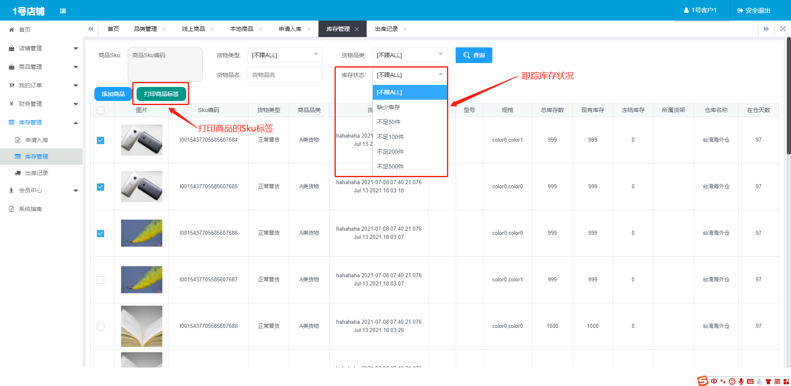Screen dimensions: 791x386
Task: Select 不足500件 in the dropdown list
Action: point(410,166)
